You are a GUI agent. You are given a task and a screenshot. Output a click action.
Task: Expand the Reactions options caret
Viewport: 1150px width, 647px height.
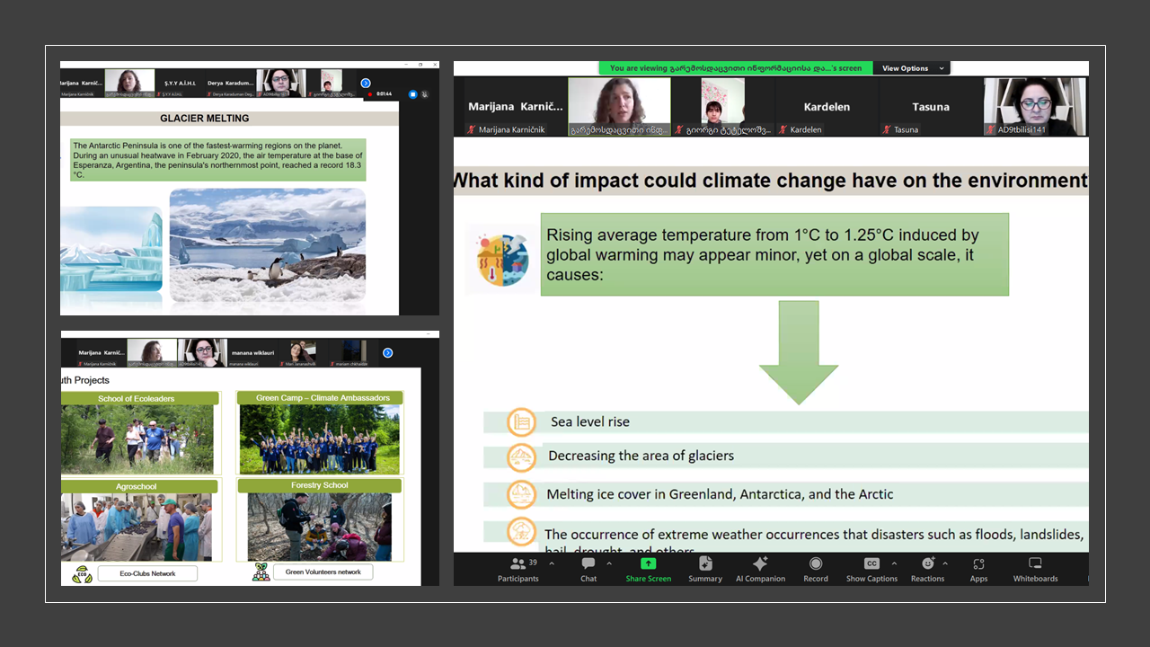coord(945,564)
